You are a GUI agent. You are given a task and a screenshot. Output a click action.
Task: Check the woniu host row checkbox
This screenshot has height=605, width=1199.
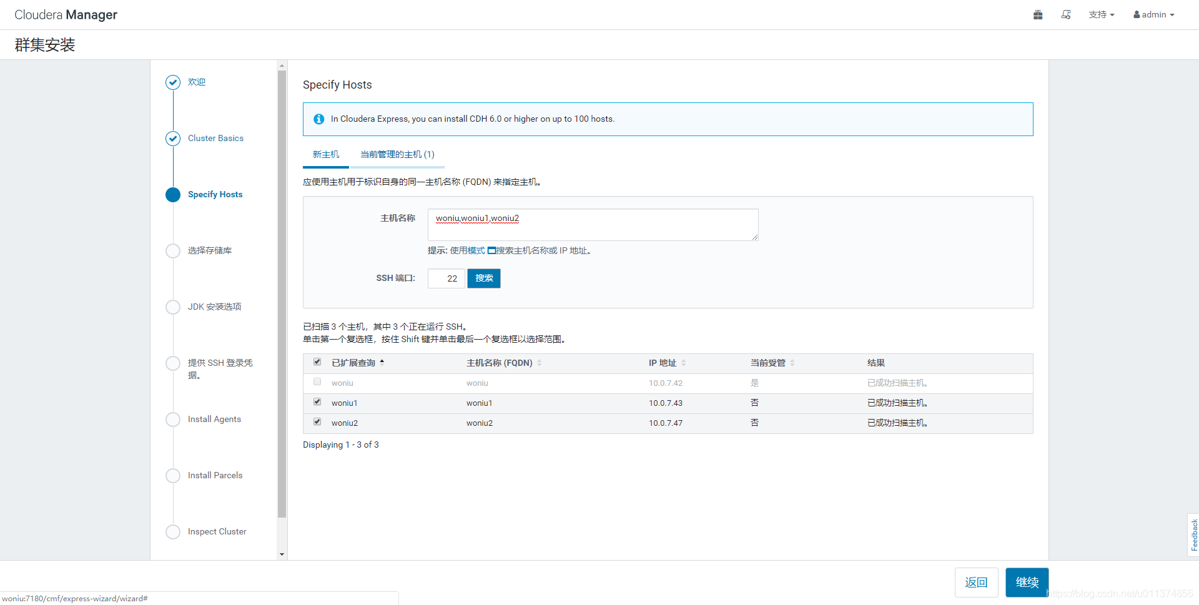pos(317,382)
